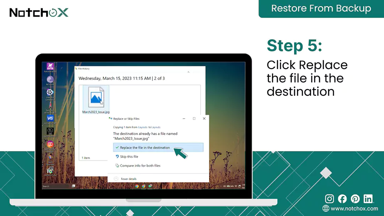Image resolution: width=384 pixels, height=216 pixels.
Task: Open the Facebook social icon
Action: coord(342,199)
